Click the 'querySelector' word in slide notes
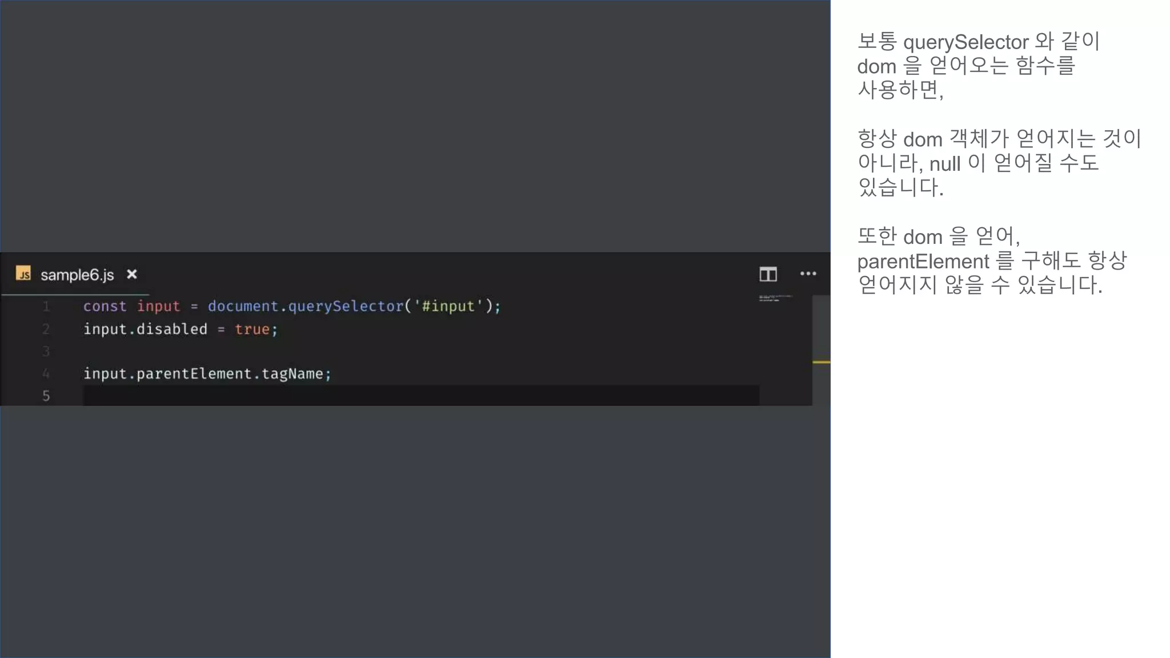Viewport: 1170px width, 658px height. point(966,42)
